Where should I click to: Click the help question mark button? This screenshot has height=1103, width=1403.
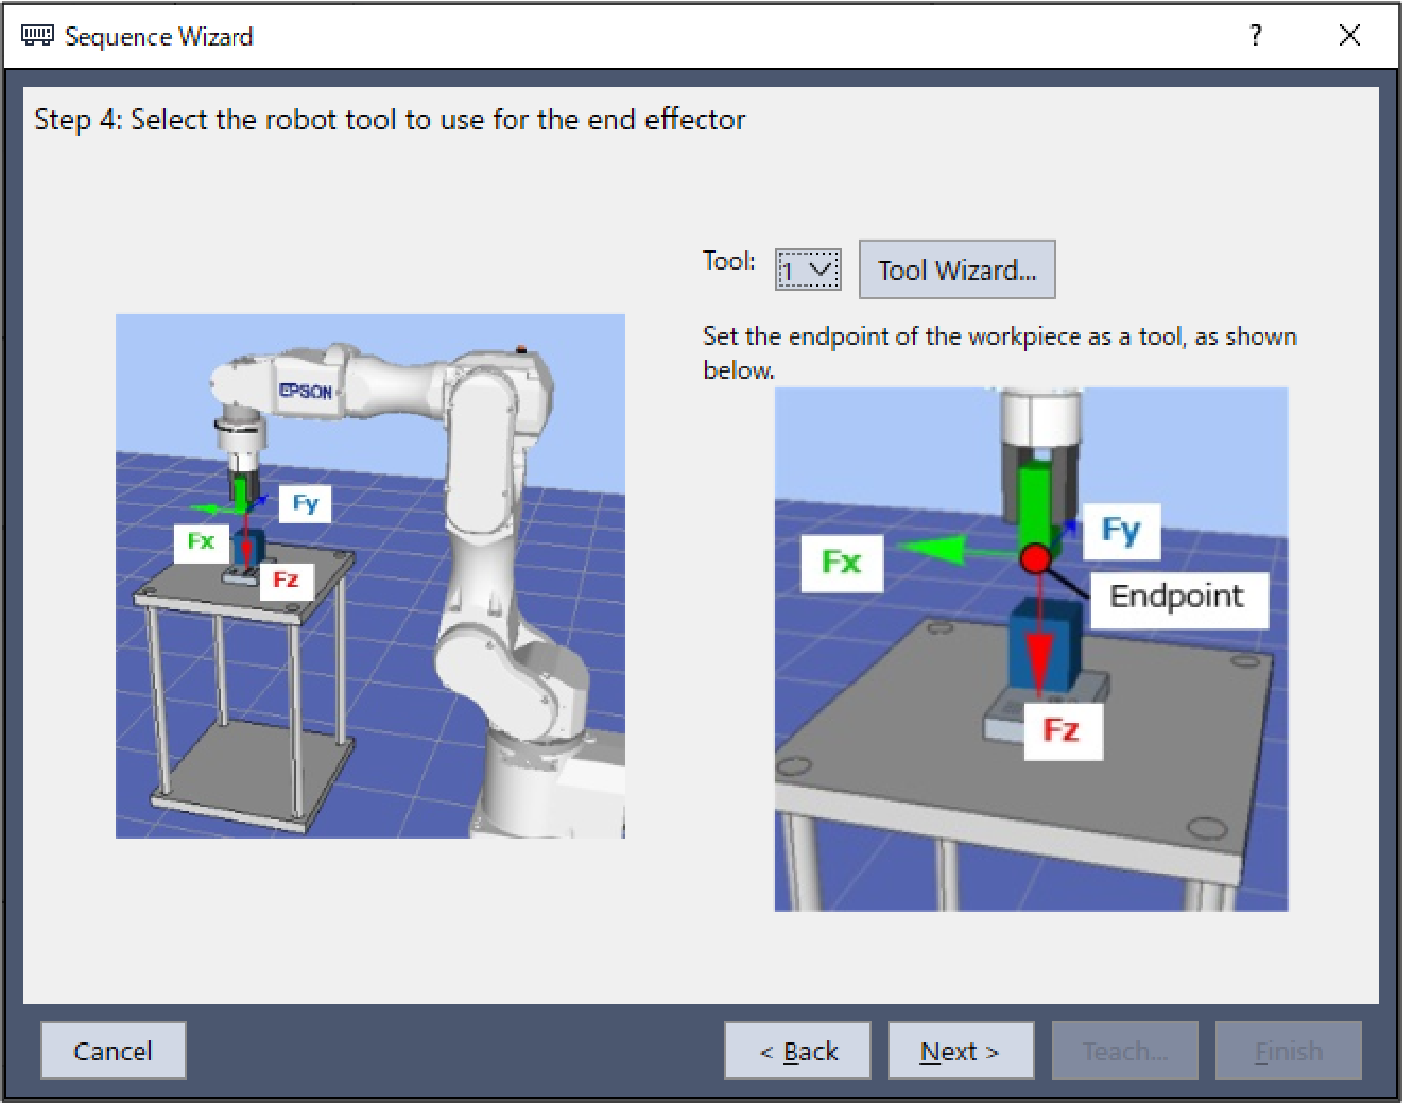1255,36
